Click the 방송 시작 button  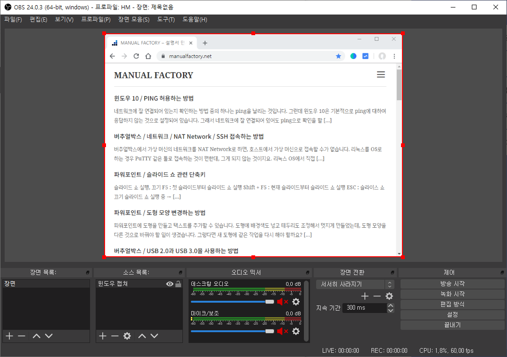click(452, 283)
